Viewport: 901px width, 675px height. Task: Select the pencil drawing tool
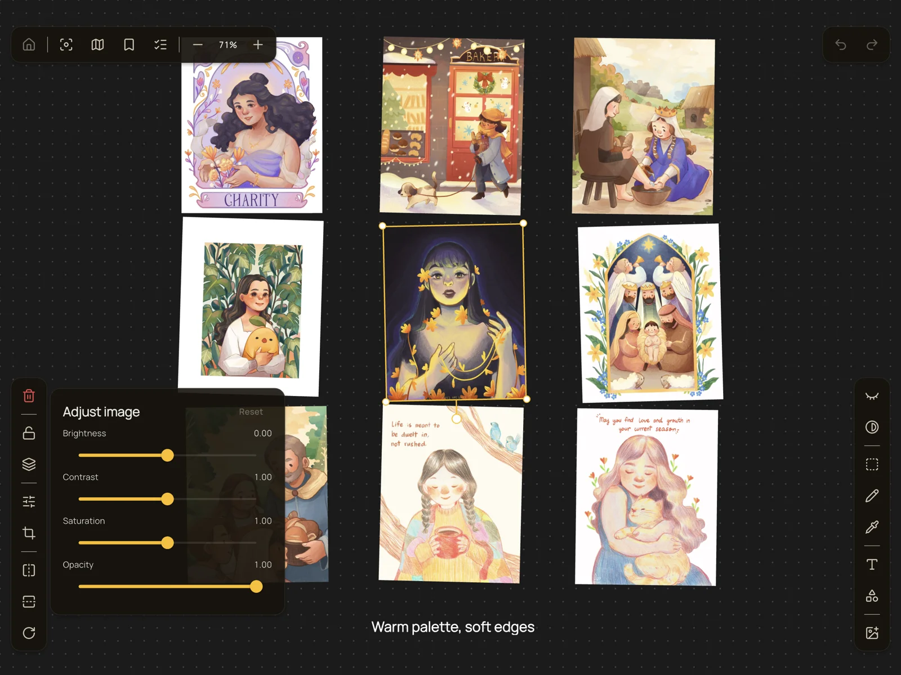(872, 496)
